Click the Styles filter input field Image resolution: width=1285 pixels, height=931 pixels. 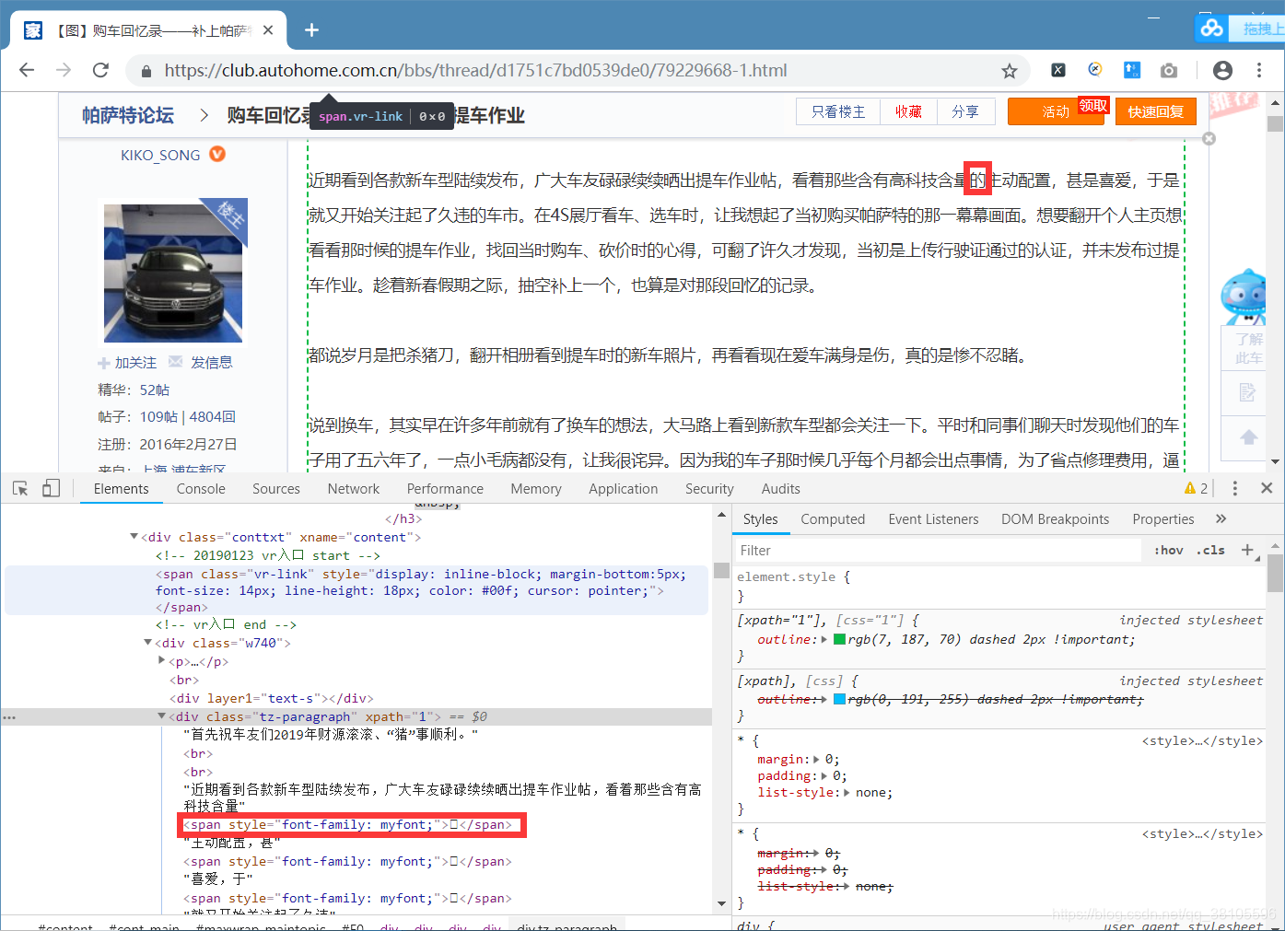(938, 551)
